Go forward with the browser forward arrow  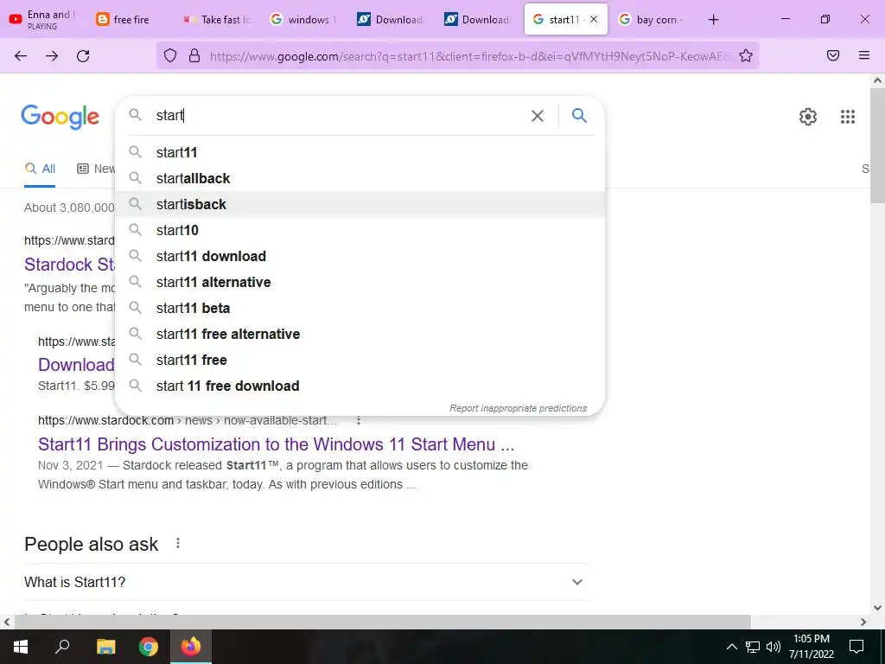pos(52,56)
